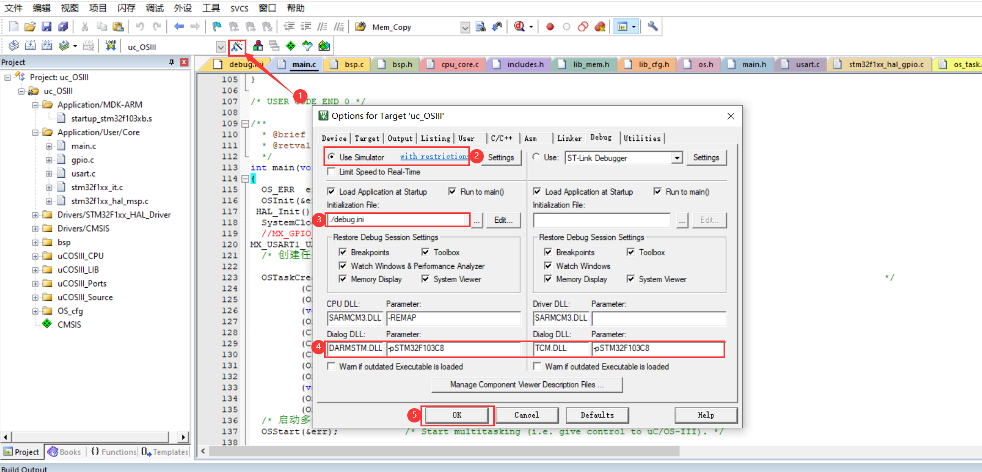Click Manage Component Viewer Description Files button
This screenshot has width=982, height=472.
coord(527,385)
